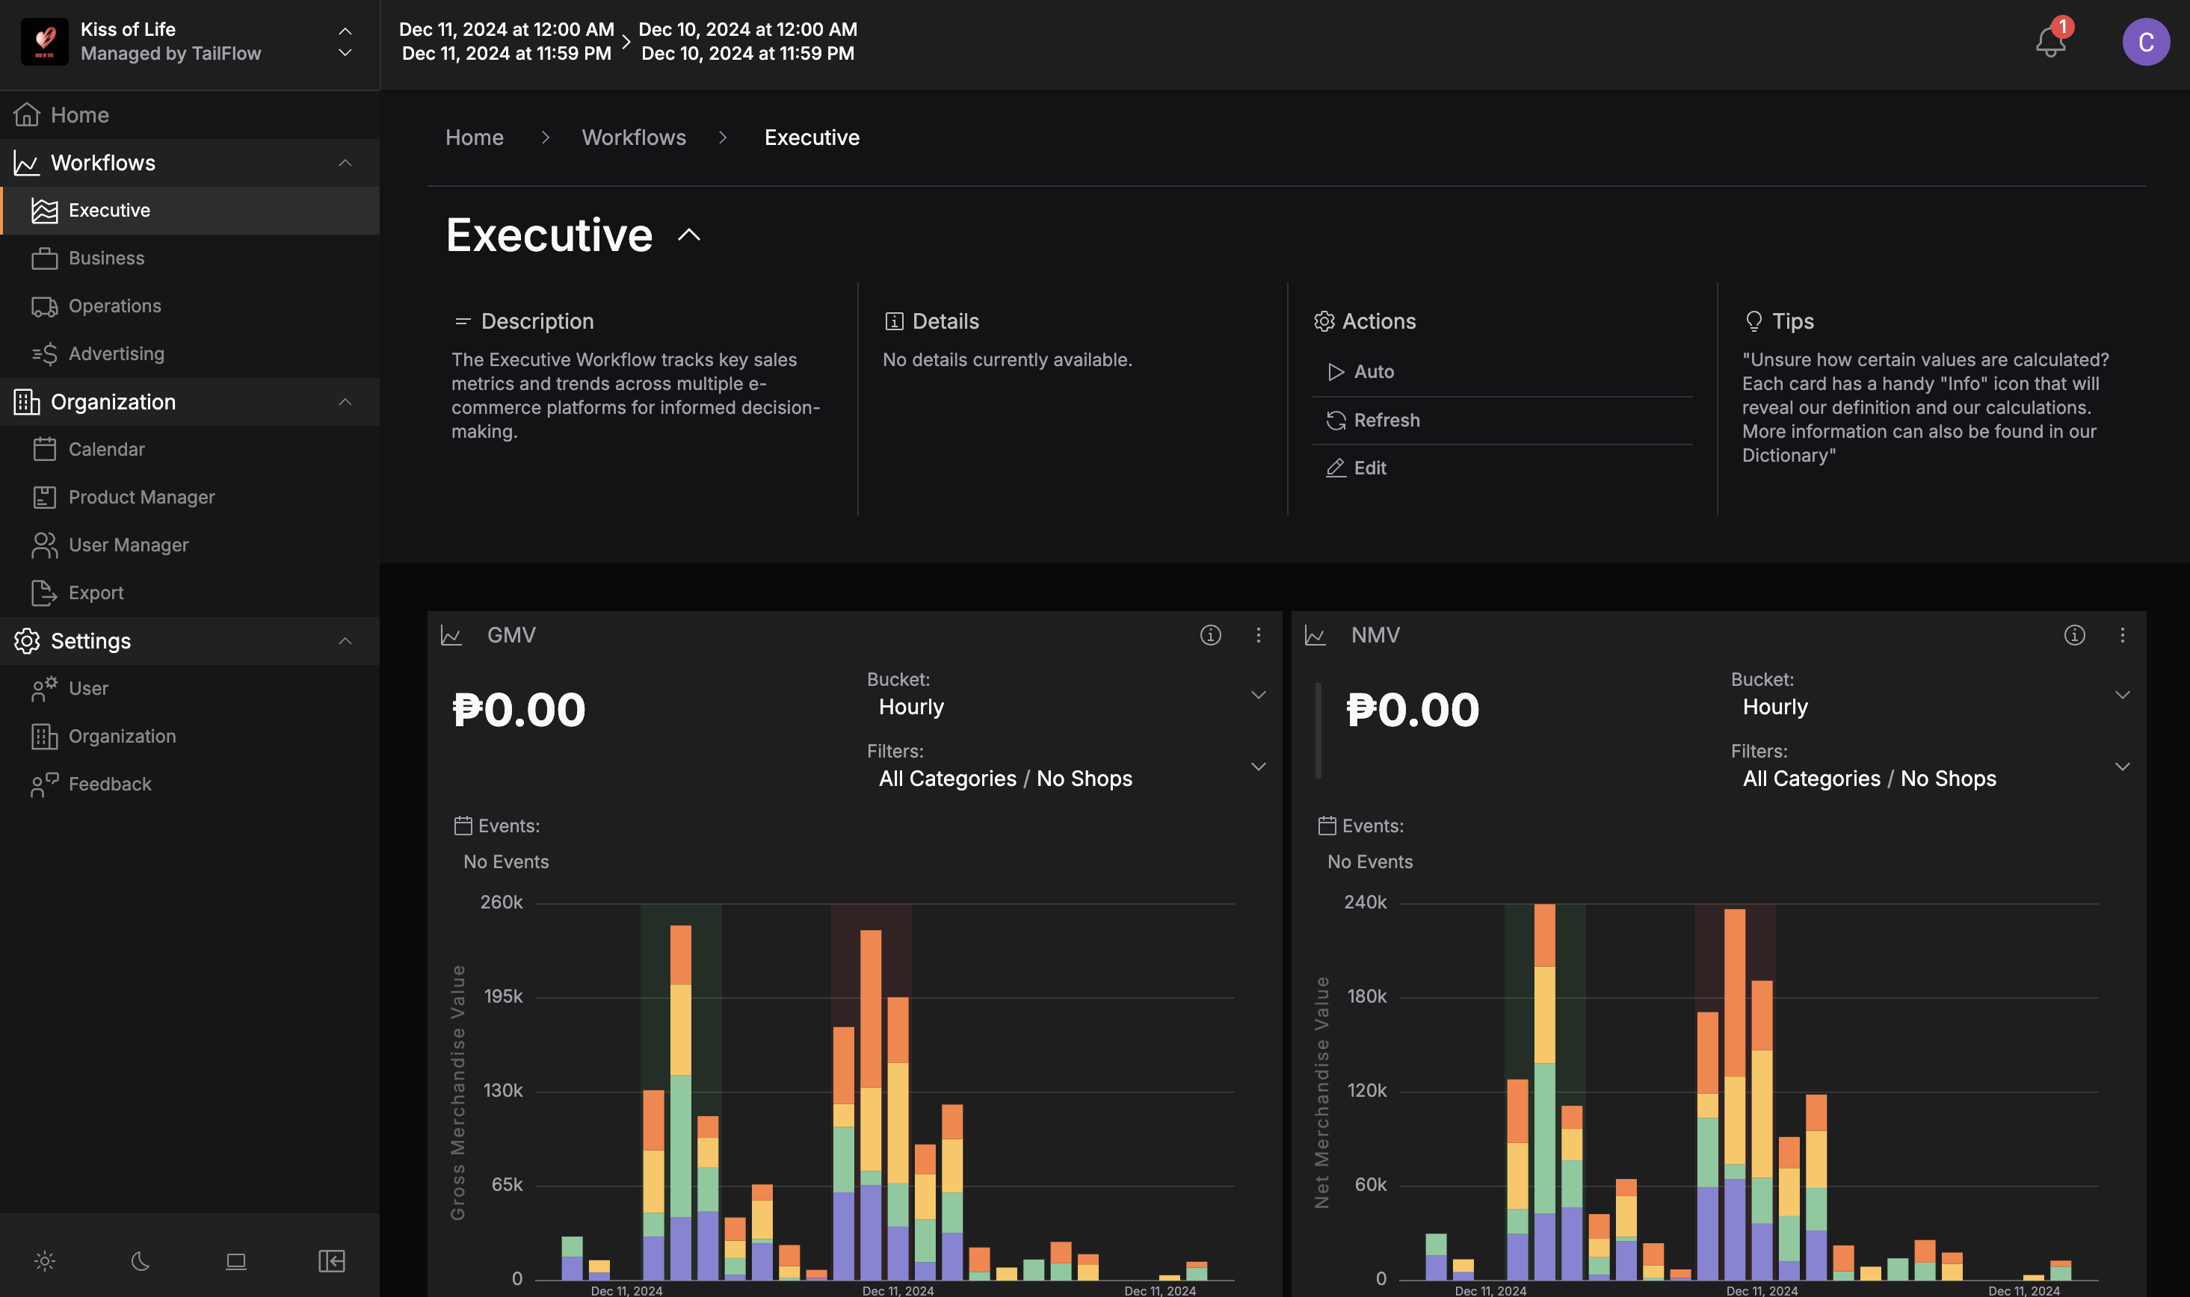Open the GMV Bucket Hourly dropdown
The width and height of the screenshot is (2190, 1297).
pos(1067,695)
